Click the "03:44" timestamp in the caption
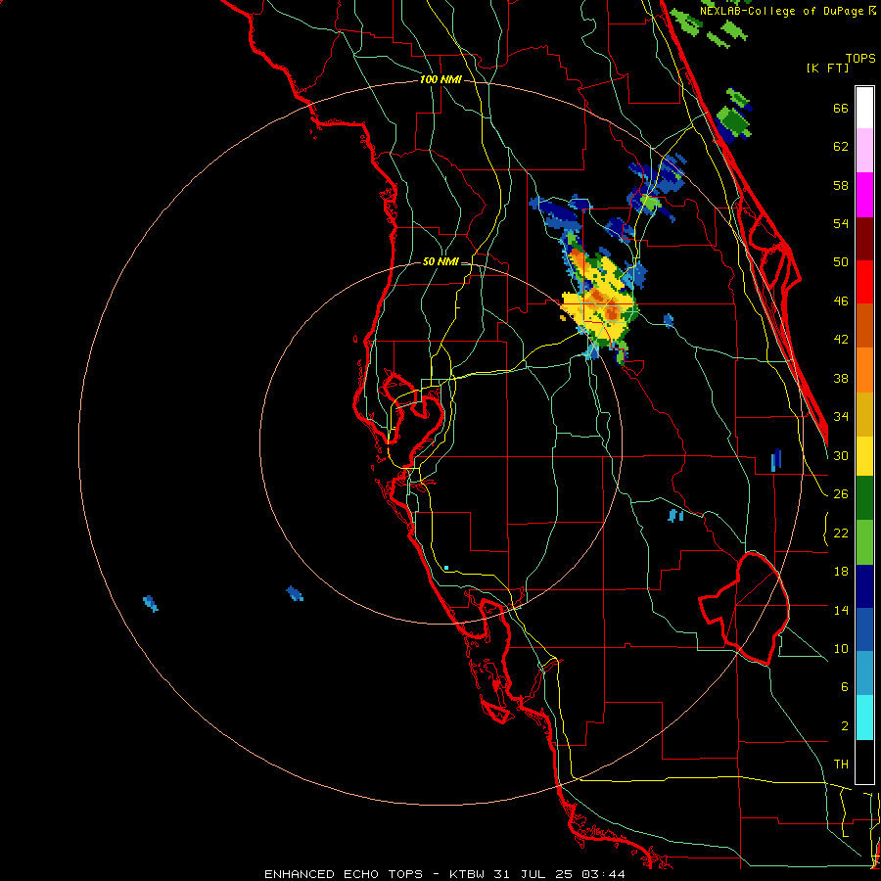881x881 pixels. click(x=603, y=874)
